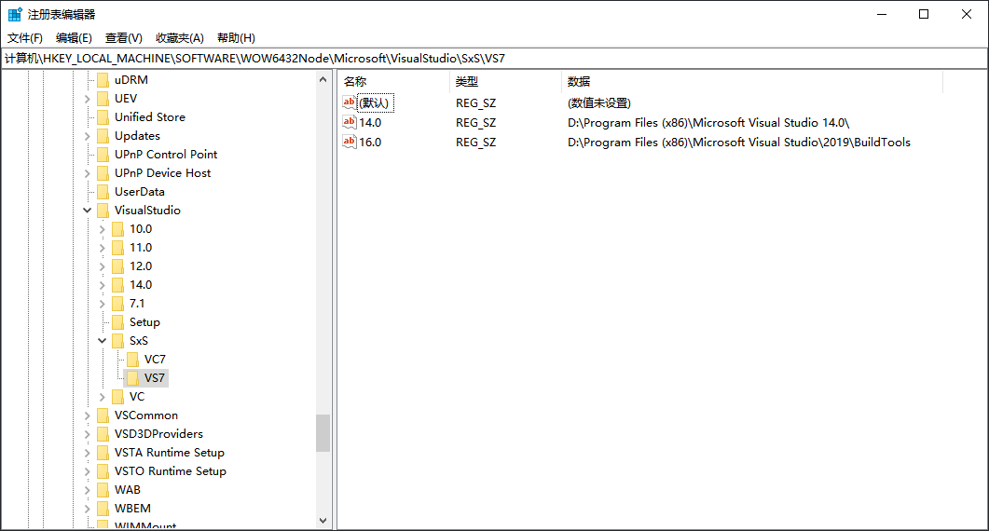
Task: Select the 16.0 value name
Action: pos(370,142)
